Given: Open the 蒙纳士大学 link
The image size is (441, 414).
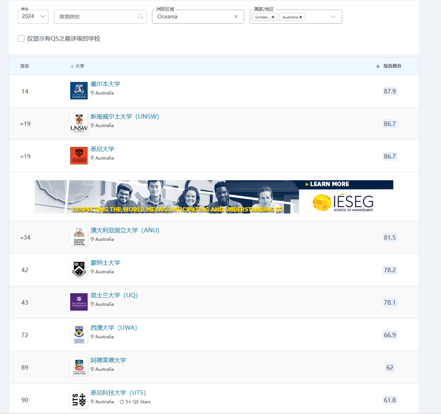Looking at the screenshot, I should tap(105, 263).
